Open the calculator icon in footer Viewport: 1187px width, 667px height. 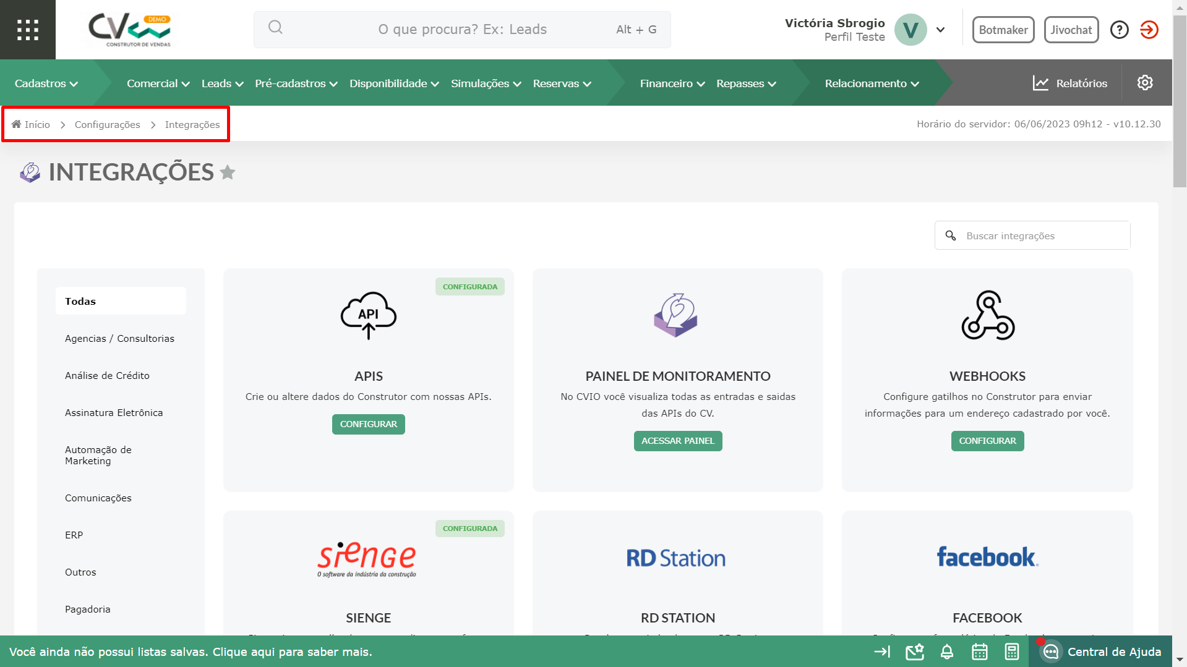point(1012,652)
